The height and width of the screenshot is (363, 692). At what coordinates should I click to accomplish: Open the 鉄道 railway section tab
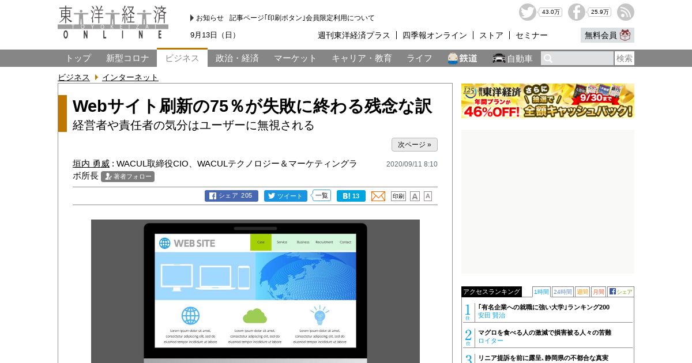(x=462, y=58)
